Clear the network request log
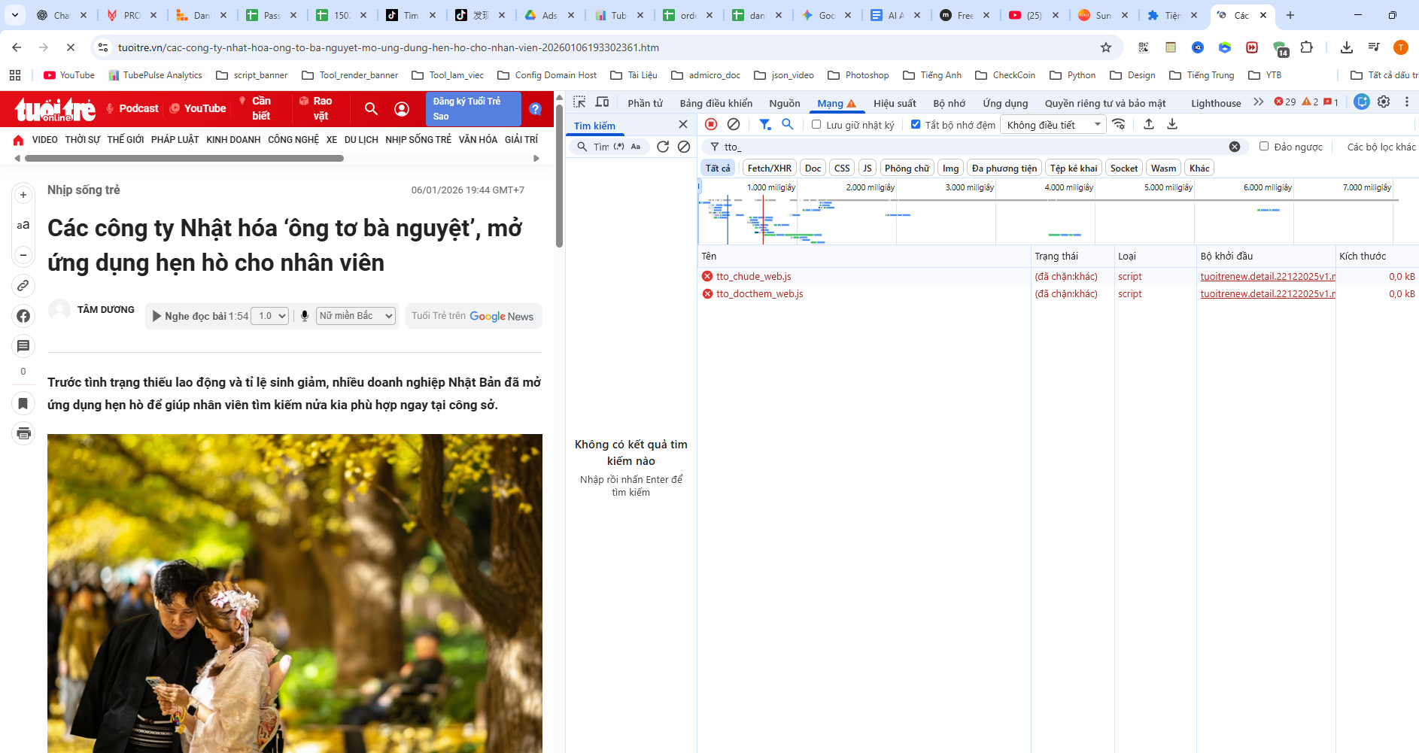This screenshot has width=1419, height=753. 734,125
